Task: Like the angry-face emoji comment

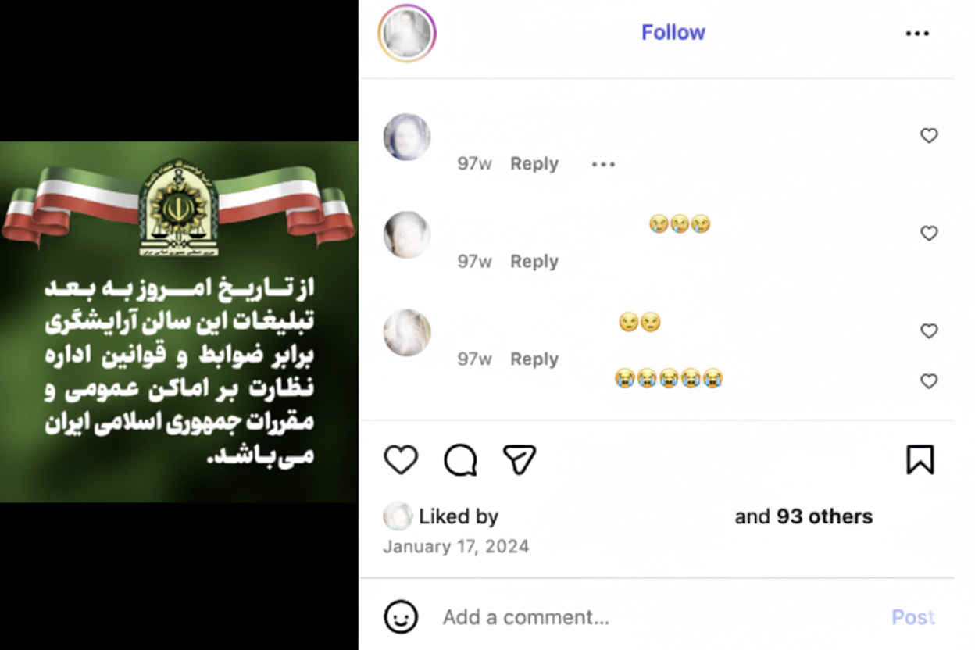Action: point(929,331)
